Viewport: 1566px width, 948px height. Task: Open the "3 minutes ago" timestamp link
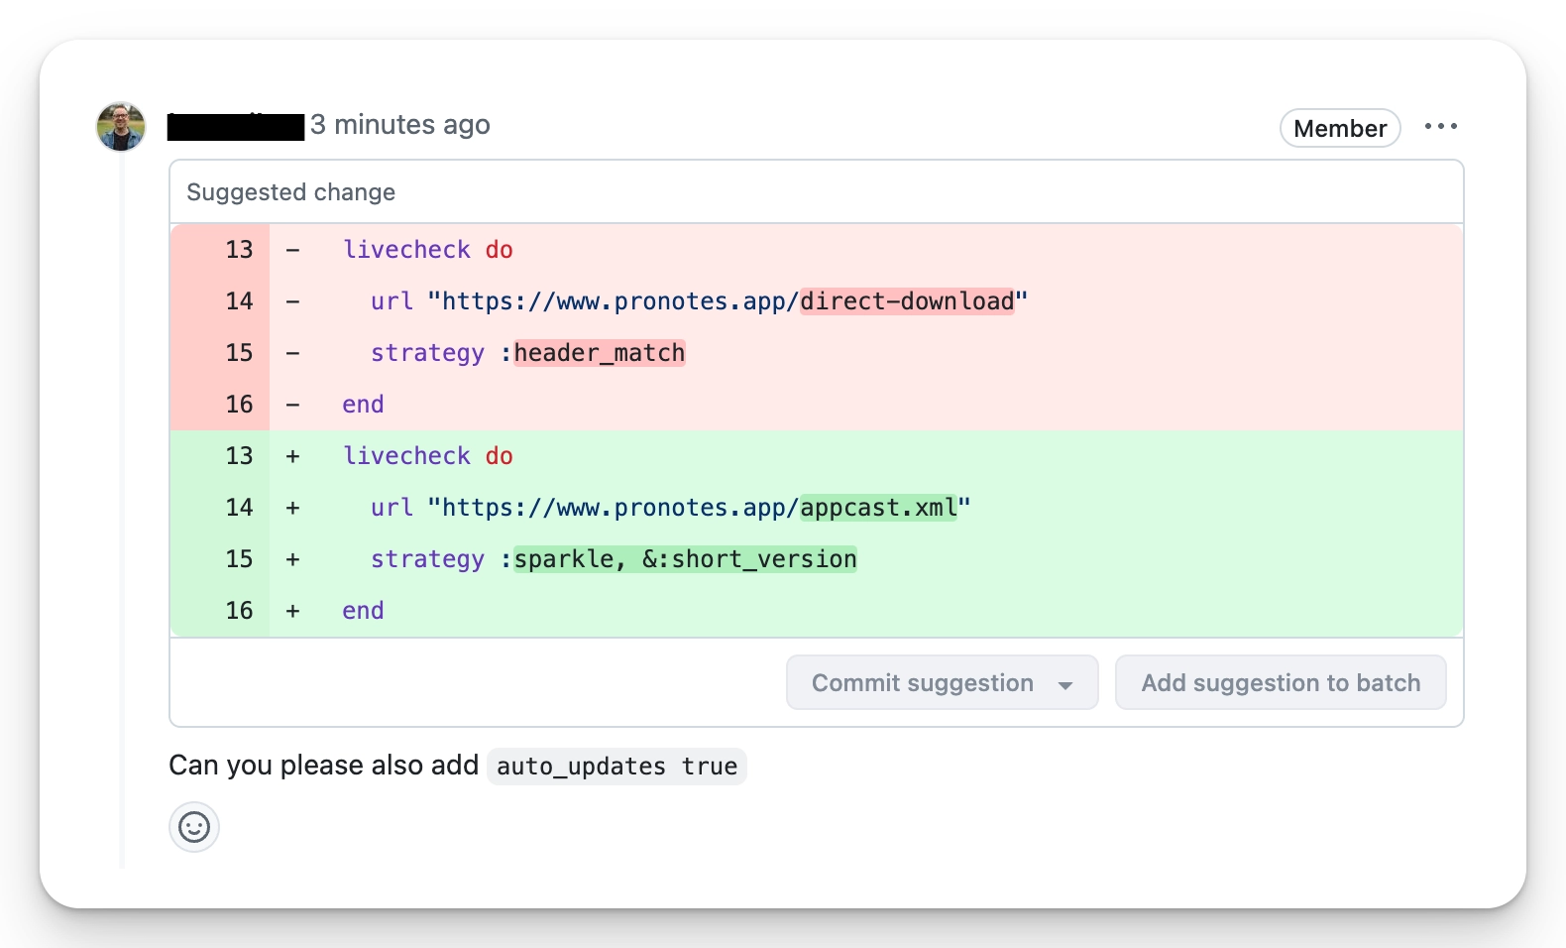(400, 125)
